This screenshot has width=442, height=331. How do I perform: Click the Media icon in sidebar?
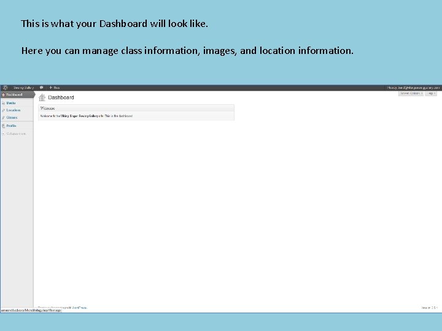tap(4, 103)
